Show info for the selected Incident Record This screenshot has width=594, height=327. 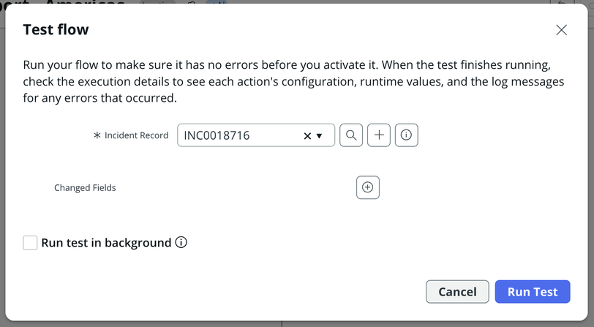(x=406, y=135)
